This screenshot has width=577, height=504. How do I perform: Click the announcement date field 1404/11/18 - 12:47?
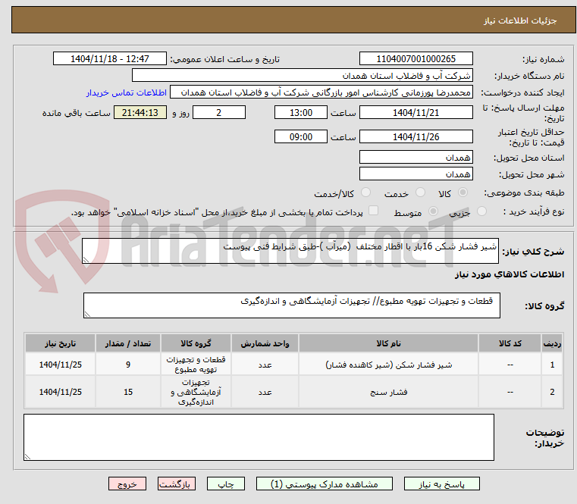pyautogui.click(x=110, y=58)
